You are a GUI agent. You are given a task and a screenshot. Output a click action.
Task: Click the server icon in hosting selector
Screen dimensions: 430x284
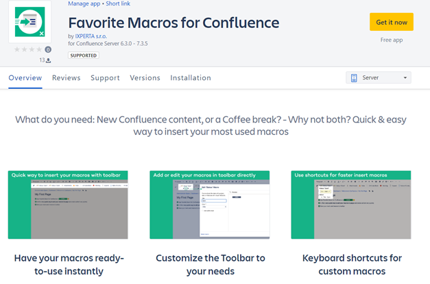[x=354, y=78]
